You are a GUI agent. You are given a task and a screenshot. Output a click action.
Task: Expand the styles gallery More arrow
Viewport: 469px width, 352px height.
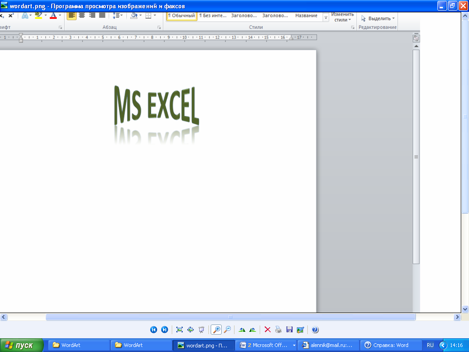326,18
